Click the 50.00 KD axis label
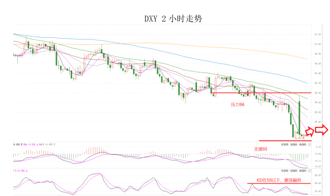 [317, 183]
